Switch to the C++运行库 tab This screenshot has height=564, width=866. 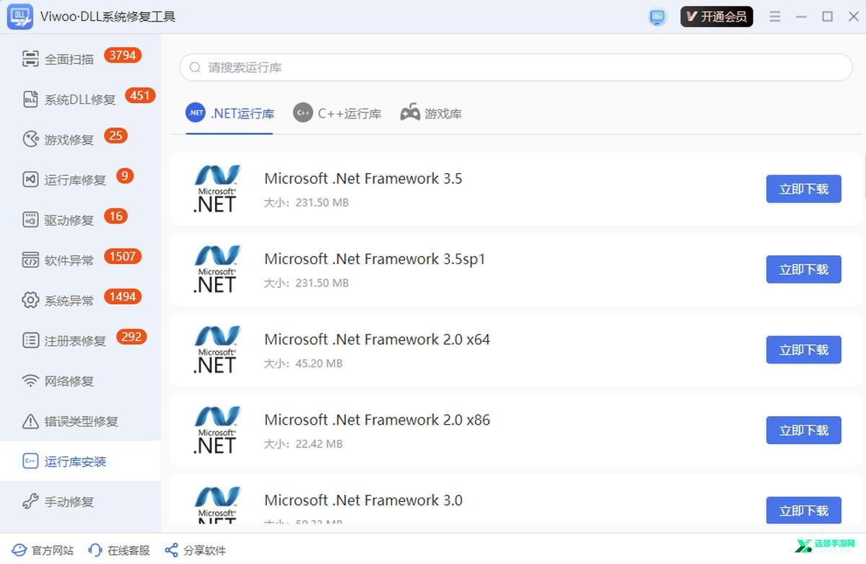point(337,113)
